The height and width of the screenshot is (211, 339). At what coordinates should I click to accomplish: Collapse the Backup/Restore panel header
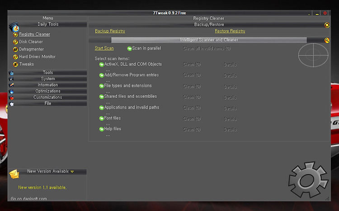209,25
